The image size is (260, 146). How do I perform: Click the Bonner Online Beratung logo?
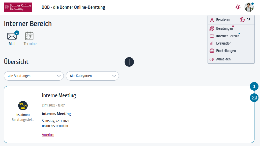(18, 7)
